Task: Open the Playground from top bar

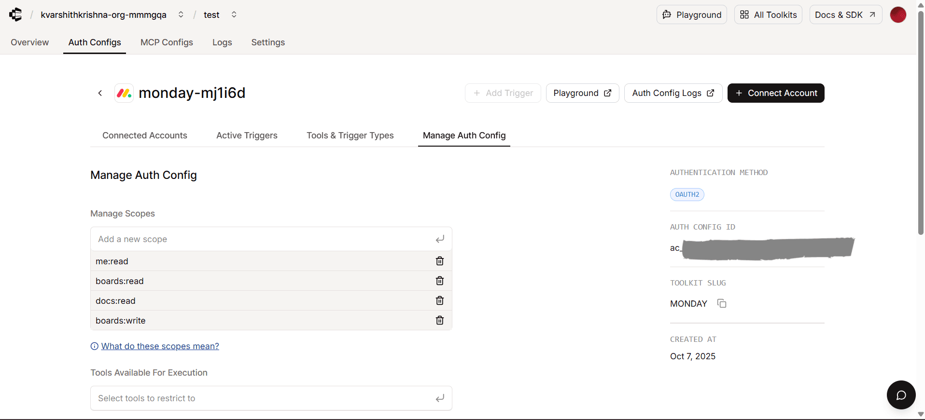Action: 691,14
